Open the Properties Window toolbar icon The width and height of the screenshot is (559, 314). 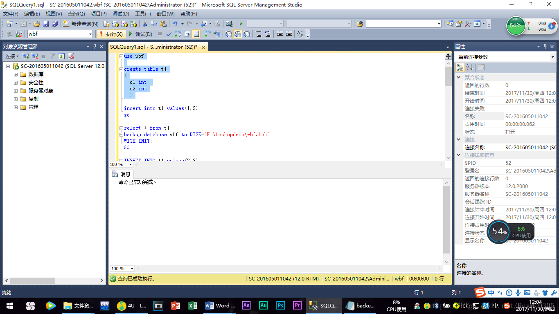[459, 24]
